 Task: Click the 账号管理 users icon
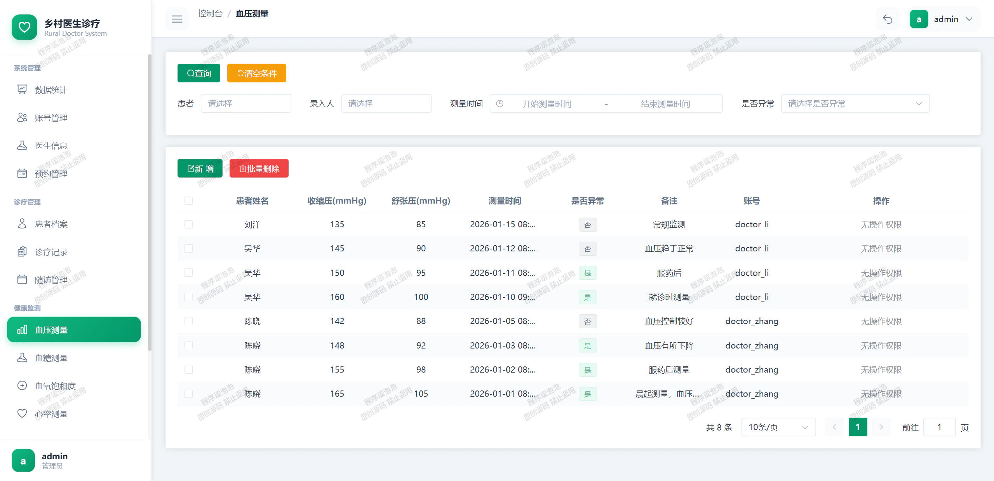(x=22, y=118)
